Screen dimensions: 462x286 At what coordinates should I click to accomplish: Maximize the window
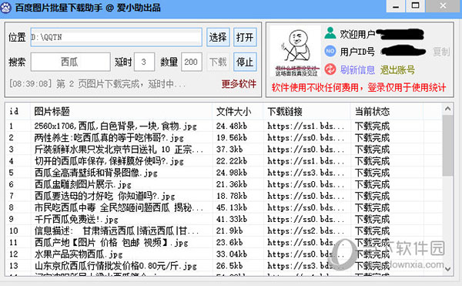pos(415,6)
